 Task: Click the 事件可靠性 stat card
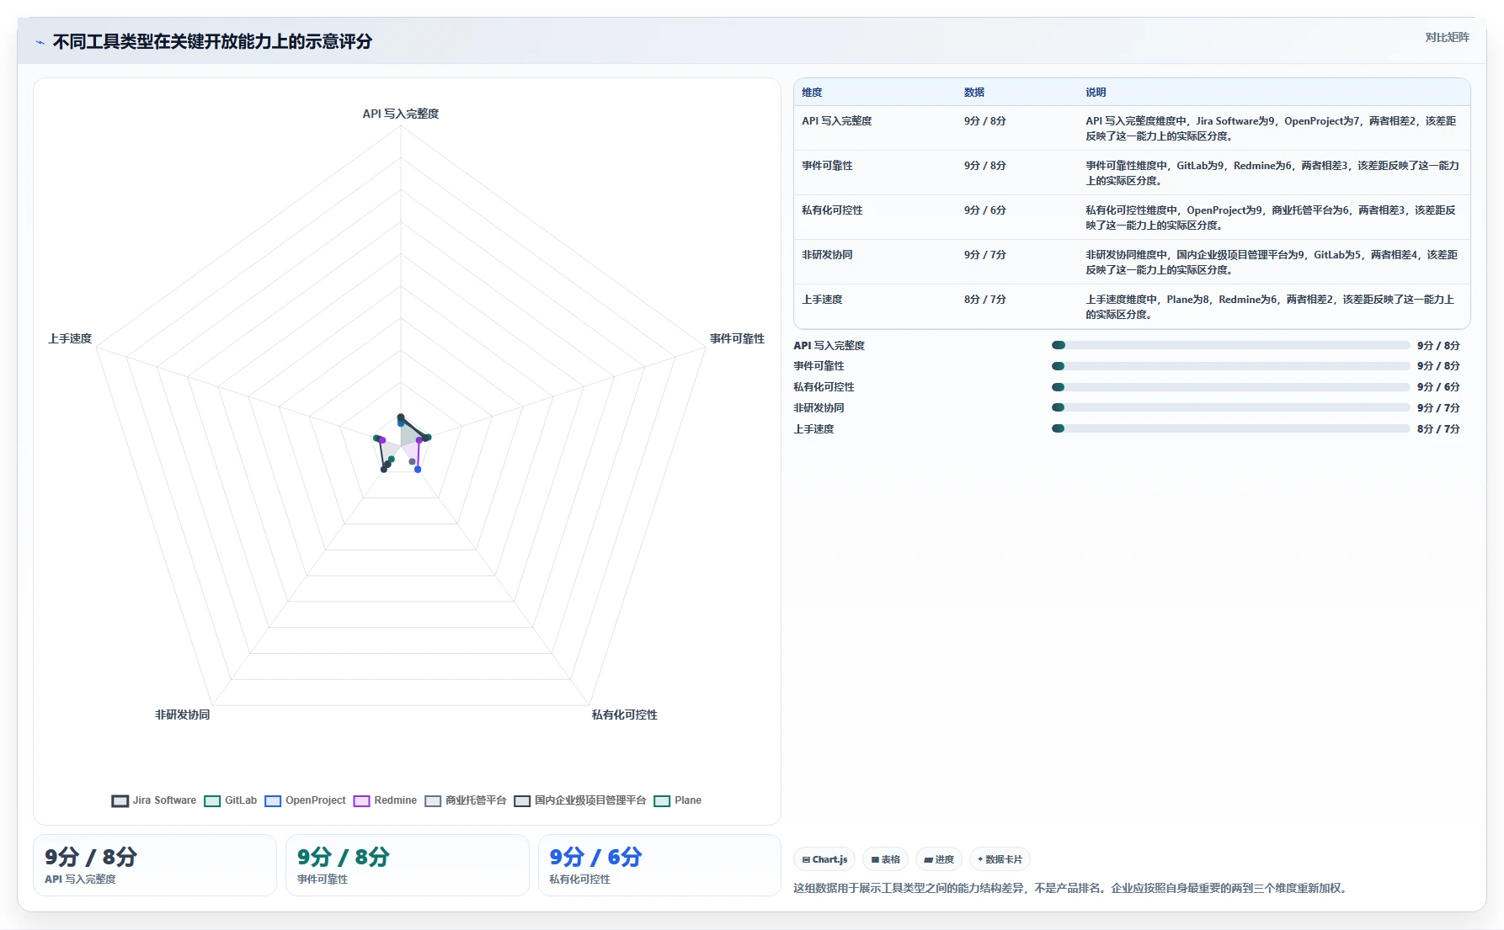(408, 865)
